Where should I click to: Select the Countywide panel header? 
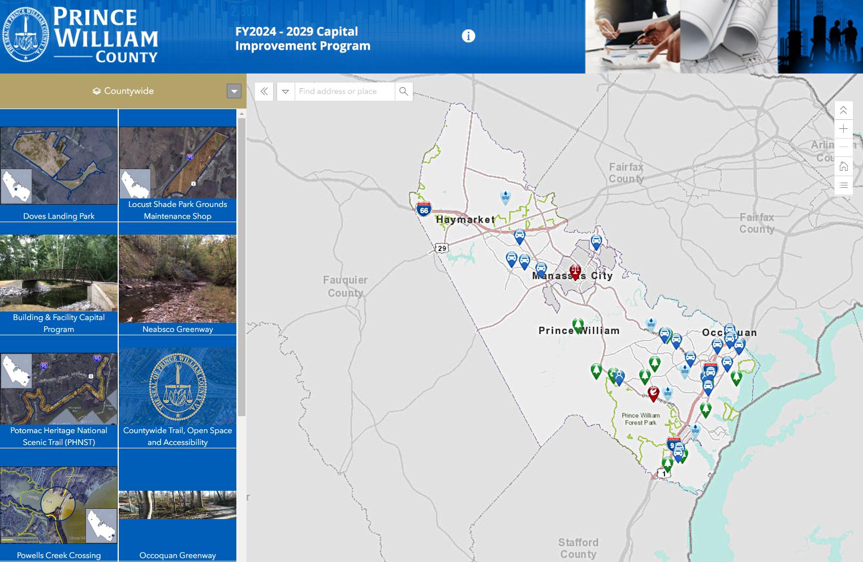[x=123, y=91]
